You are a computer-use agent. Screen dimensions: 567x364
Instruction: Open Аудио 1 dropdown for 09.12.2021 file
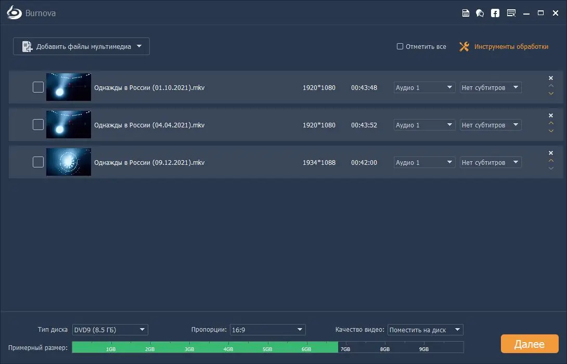(x=424, y=162)
